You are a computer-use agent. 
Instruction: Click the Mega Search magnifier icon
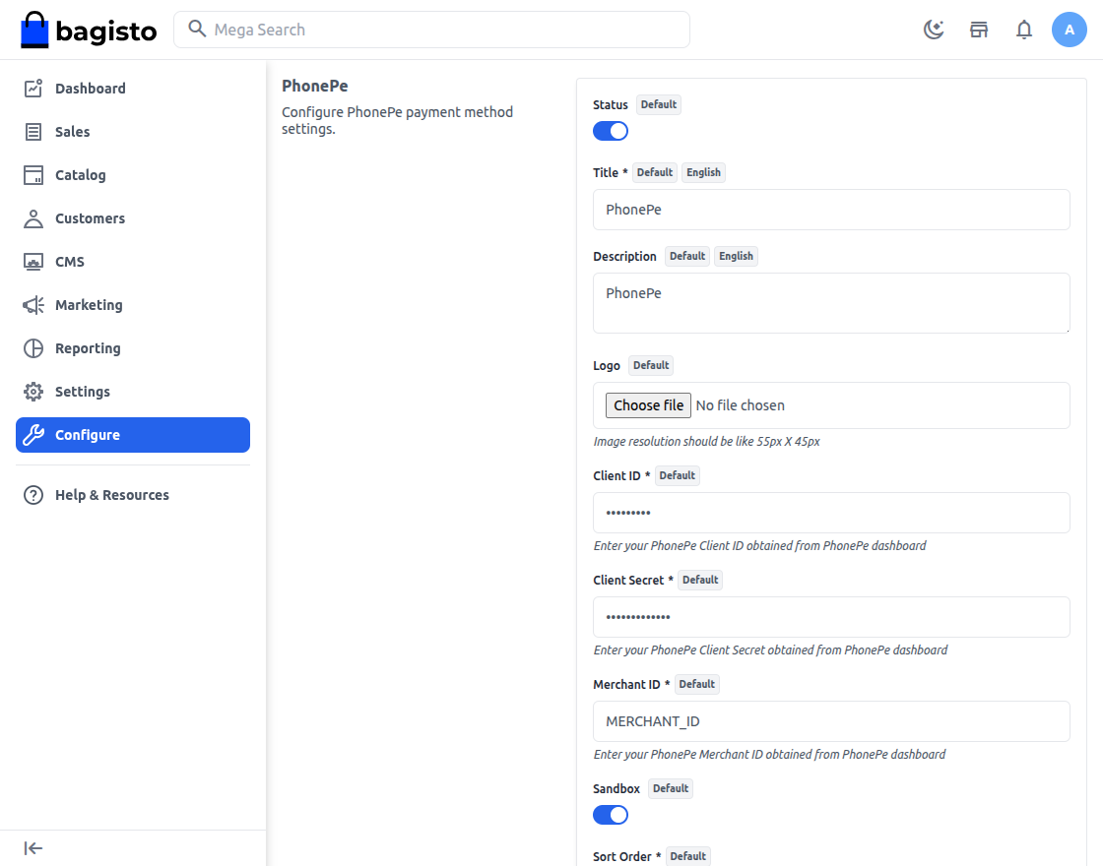pos(197,29)
